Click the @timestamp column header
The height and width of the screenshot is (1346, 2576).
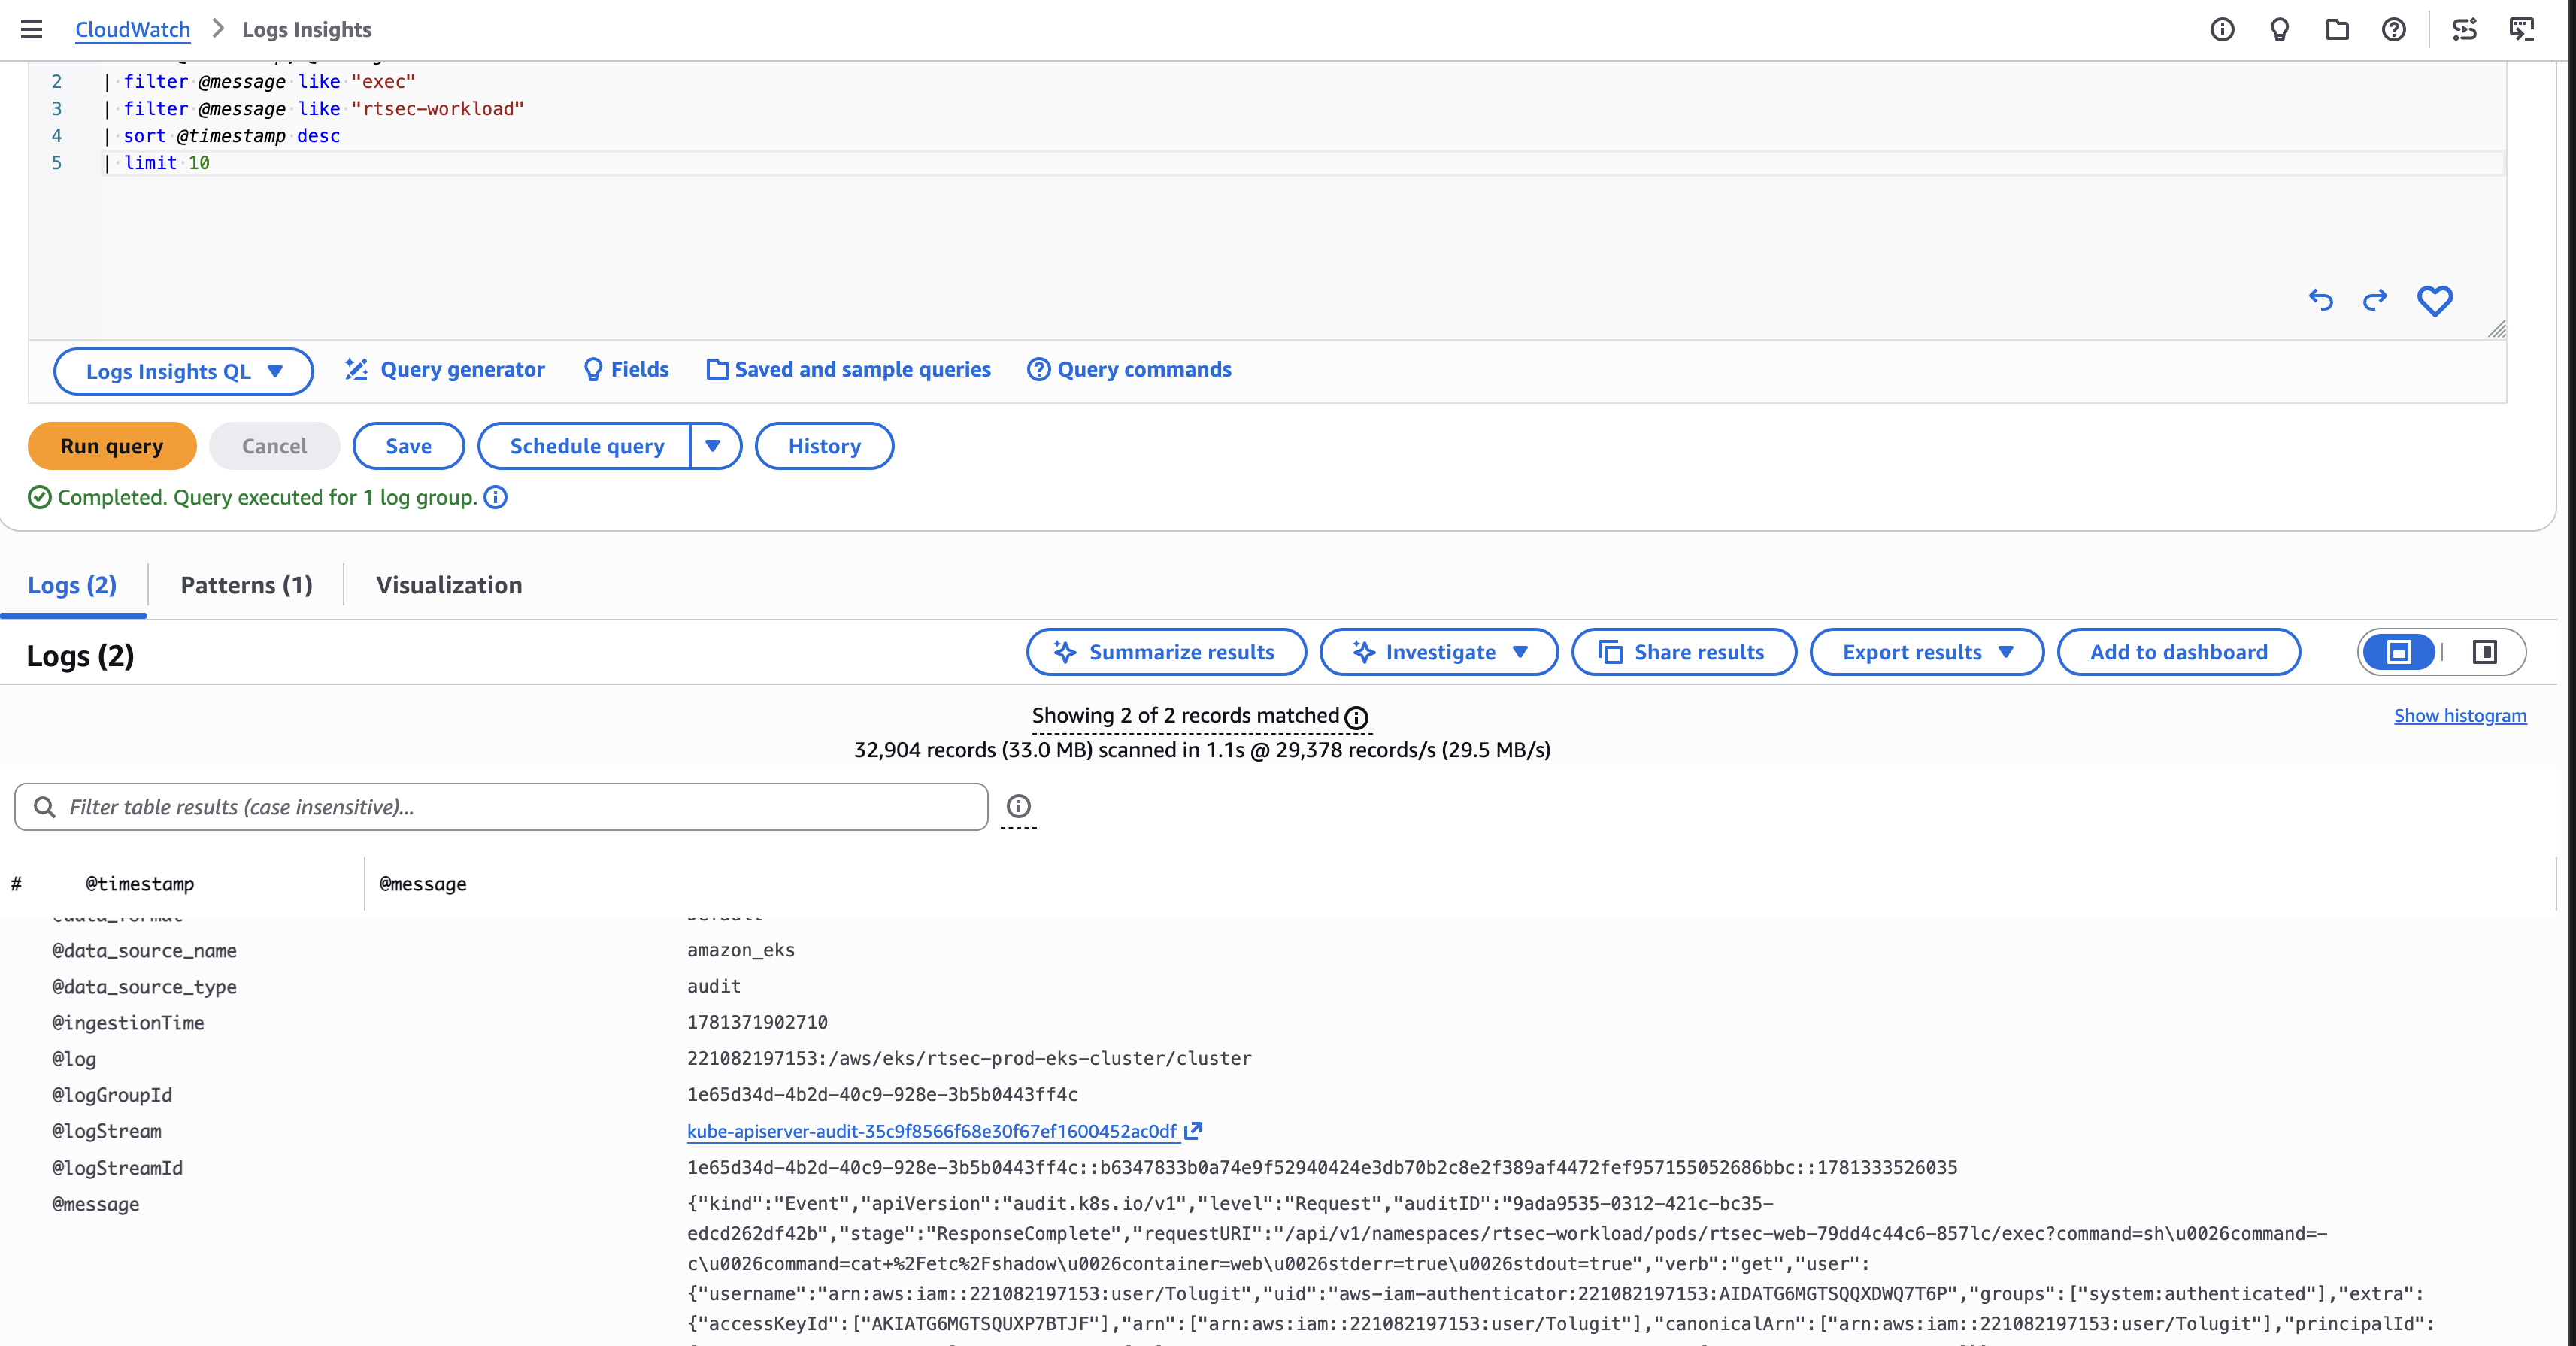140,884
